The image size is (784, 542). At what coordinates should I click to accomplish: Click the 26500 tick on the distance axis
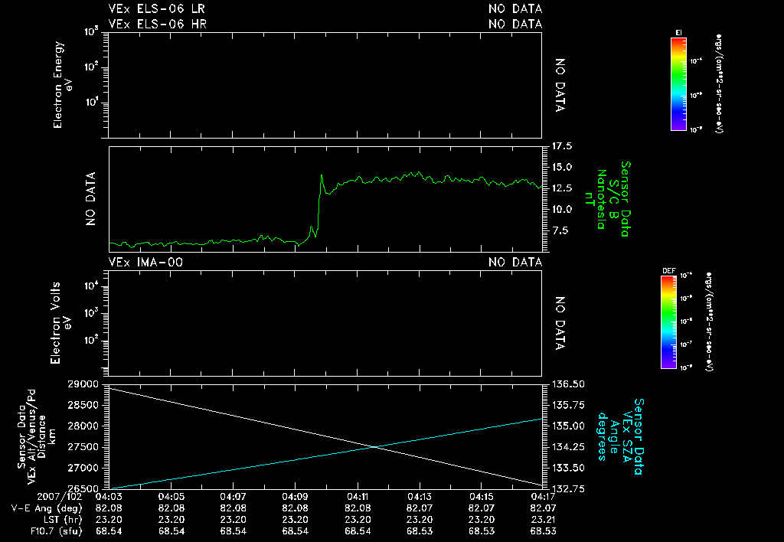coord(83,488)
